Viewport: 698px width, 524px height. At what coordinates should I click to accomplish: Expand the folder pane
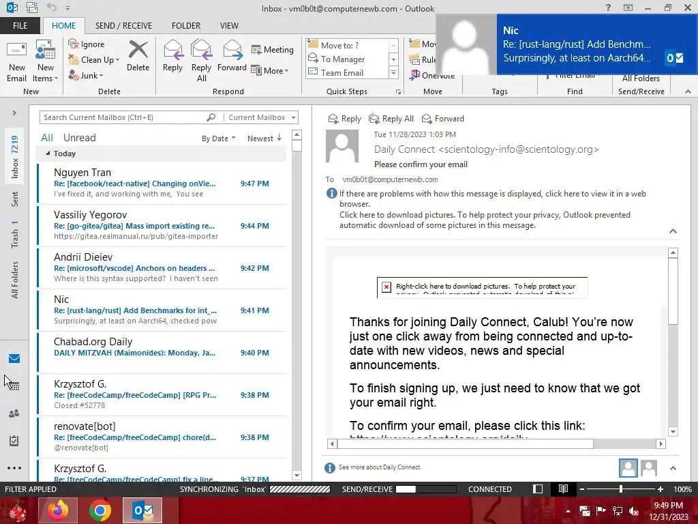click(x=14, y=113)
